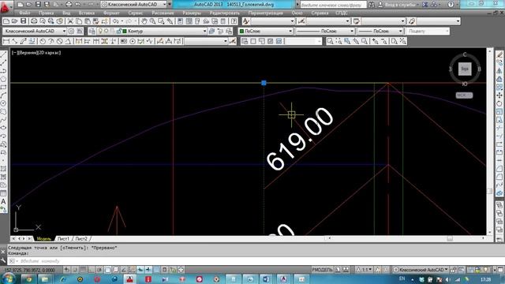Select the Multiline Text tool A

[3, 202]
